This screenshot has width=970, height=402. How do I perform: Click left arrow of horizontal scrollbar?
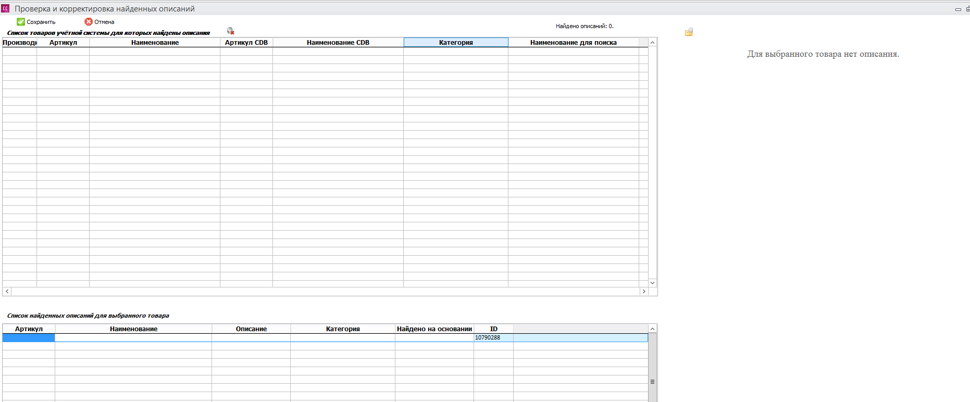[x=7, y=292]
